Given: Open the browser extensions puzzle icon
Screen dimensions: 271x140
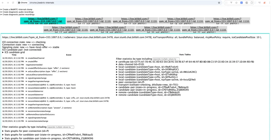Looking at the screenshot, I should click(252, 3).
